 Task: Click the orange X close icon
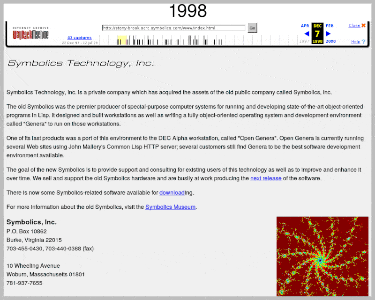tap(364, 25)
